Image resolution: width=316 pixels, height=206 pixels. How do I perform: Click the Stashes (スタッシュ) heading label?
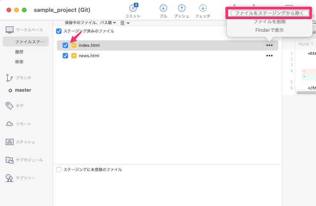pos(25,142)
